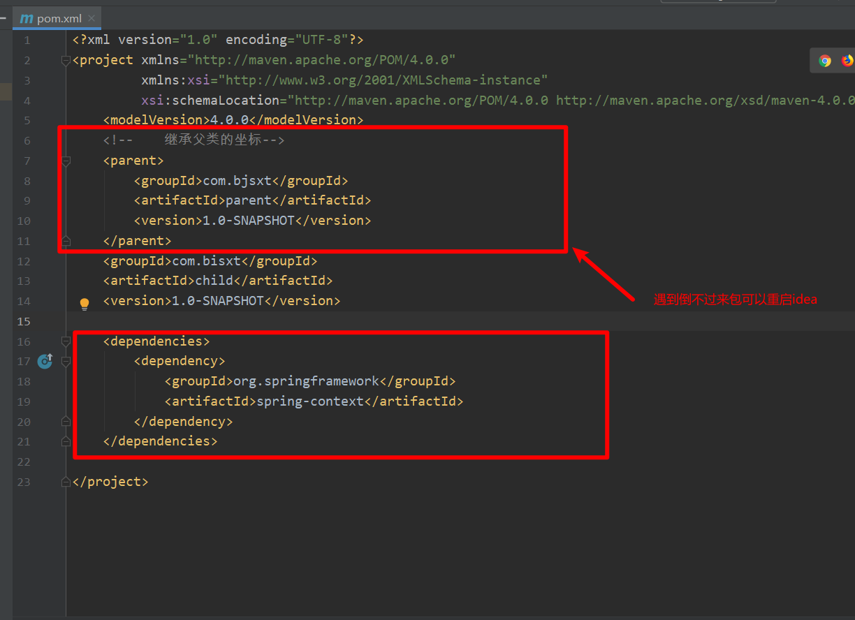This screenshot has height=620, width=855.
Task: Click the Maven icon on pom.xml tab
Action: [x=27, y=18]
